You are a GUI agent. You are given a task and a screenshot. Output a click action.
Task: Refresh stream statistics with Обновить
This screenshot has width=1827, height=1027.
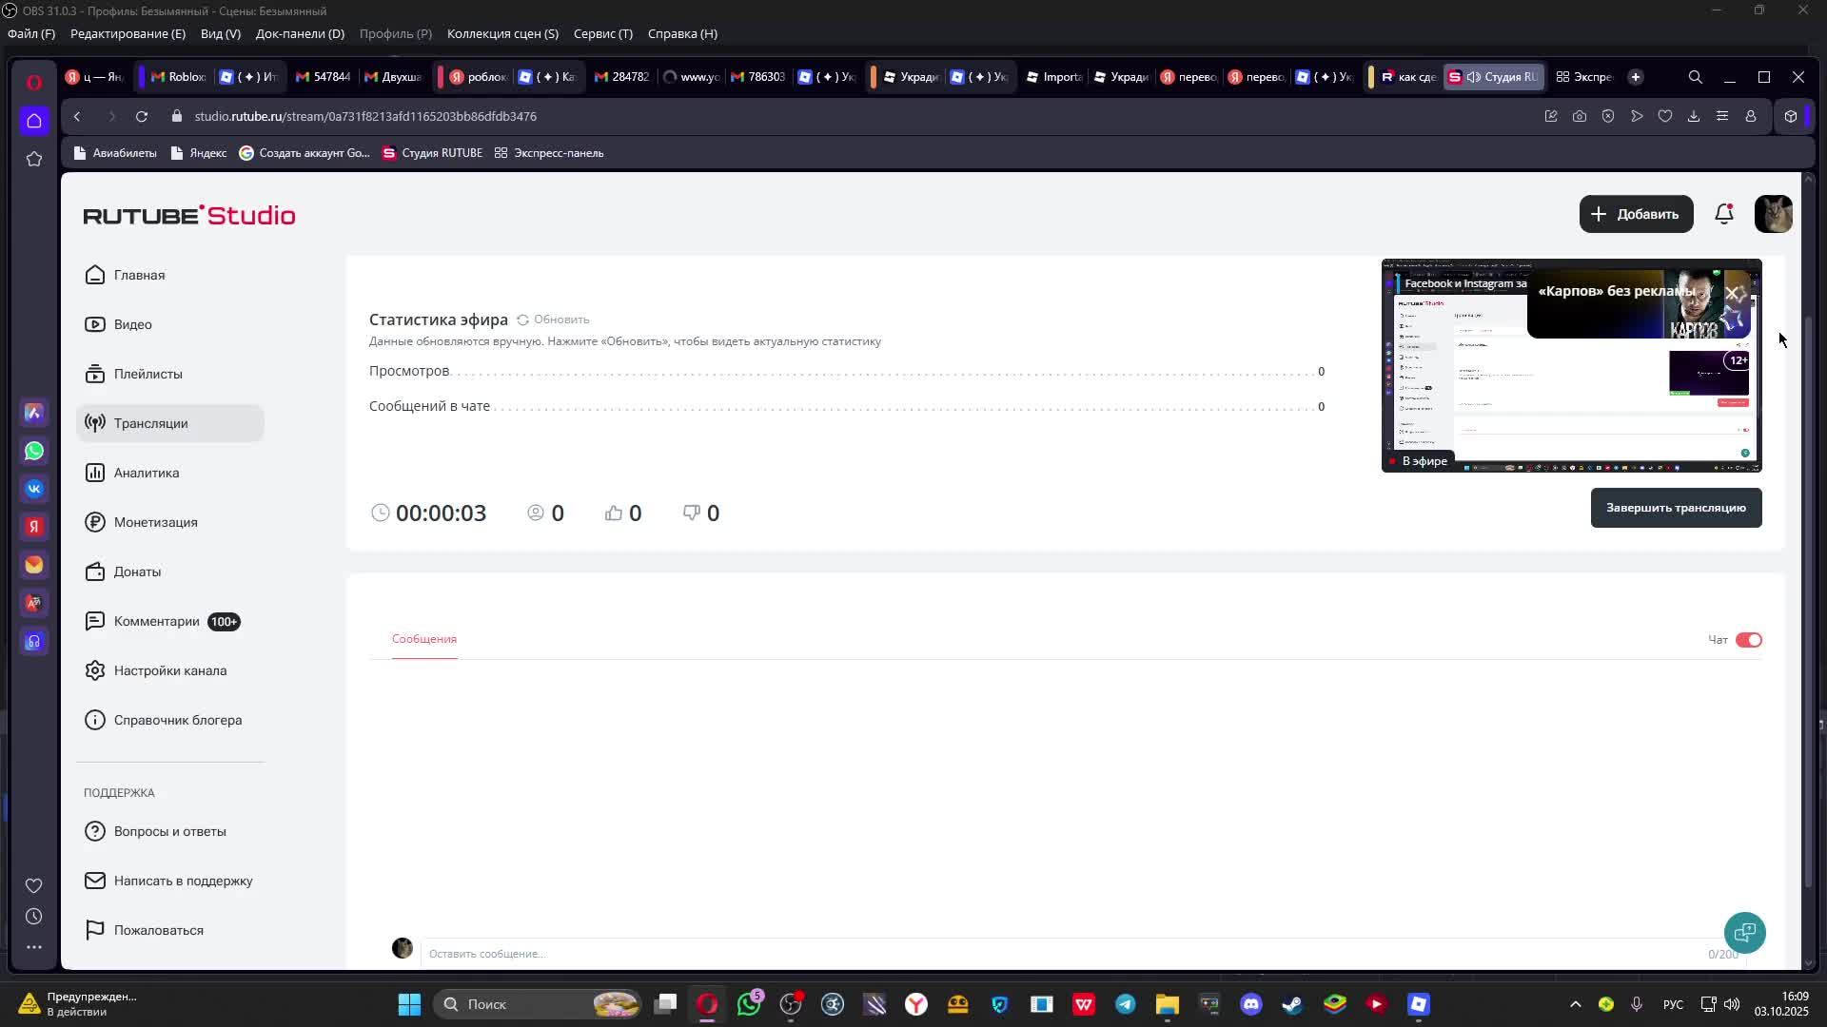pyautogui.click(x=553, y=320)
